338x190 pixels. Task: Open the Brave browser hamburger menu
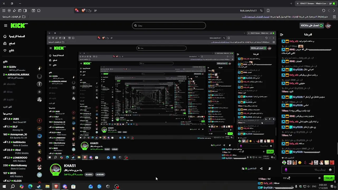click(4, 11)
